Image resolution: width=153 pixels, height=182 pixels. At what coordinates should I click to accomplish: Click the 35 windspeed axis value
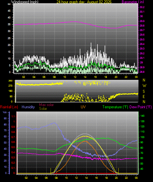pos(9,24)
